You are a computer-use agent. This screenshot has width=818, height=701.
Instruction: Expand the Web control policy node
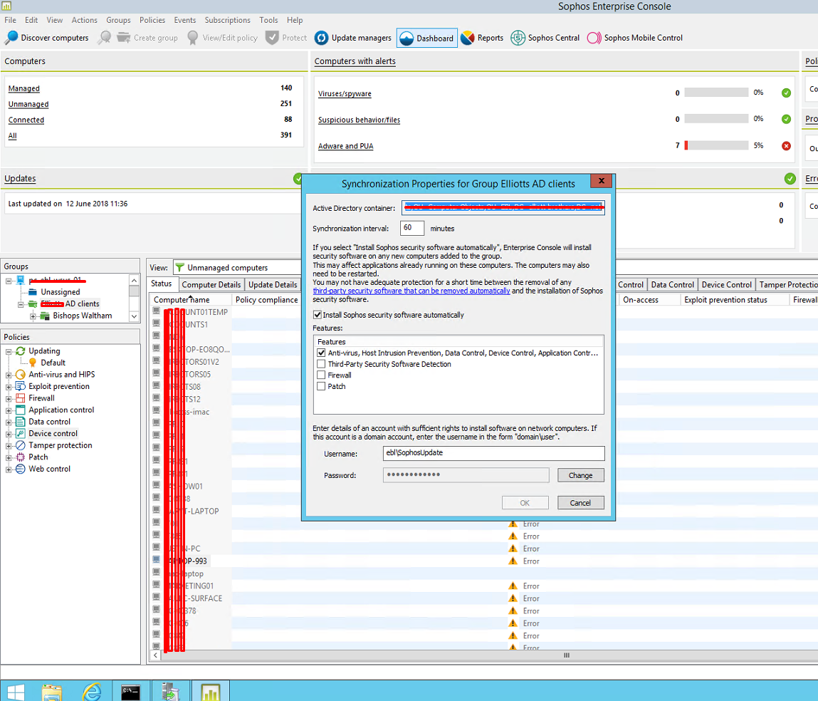tap(9, 469)
